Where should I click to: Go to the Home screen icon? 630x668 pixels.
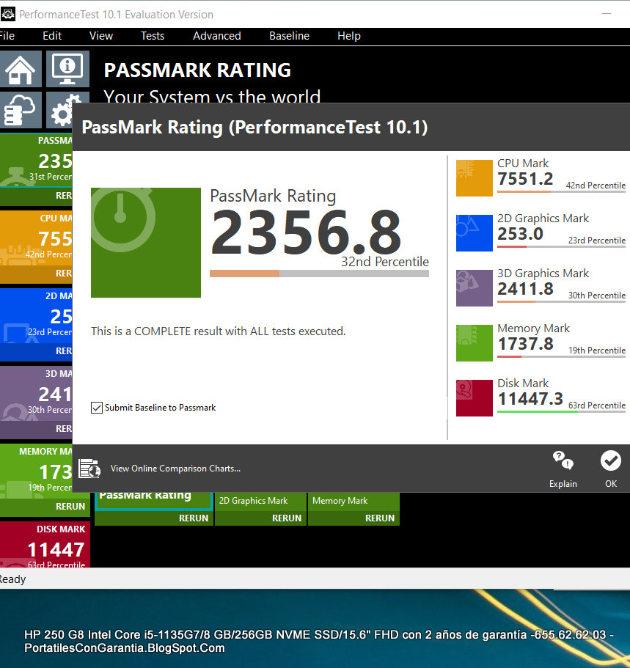21,69
